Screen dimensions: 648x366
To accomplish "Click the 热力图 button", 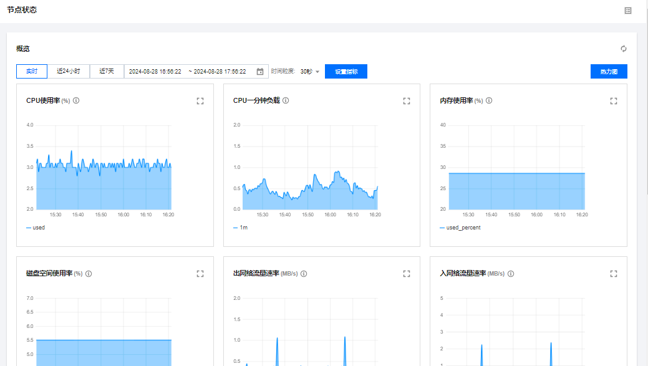I will tap(609, 72).
